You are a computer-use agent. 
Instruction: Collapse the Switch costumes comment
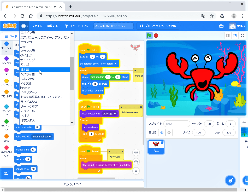click(121, 107)
